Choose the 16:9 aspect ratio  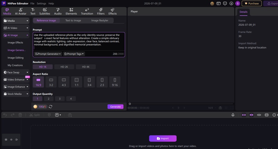(38, 82)
